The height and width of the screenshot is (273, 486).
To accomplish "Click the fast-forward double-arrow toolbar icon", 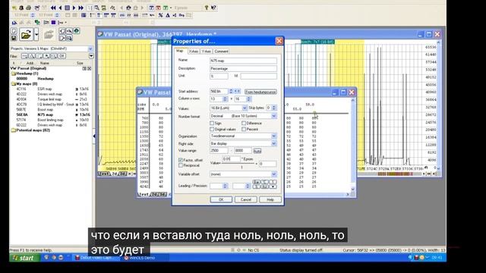I will click(81, 8).
